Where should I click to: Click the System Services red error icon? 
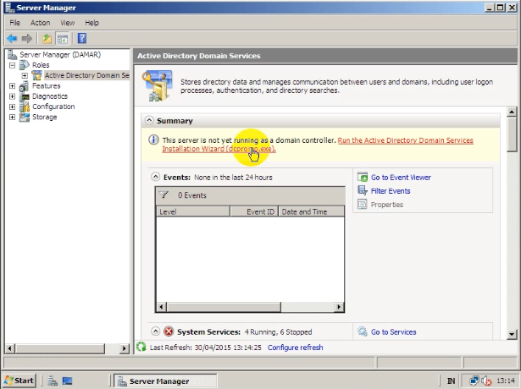pos(169,331)
